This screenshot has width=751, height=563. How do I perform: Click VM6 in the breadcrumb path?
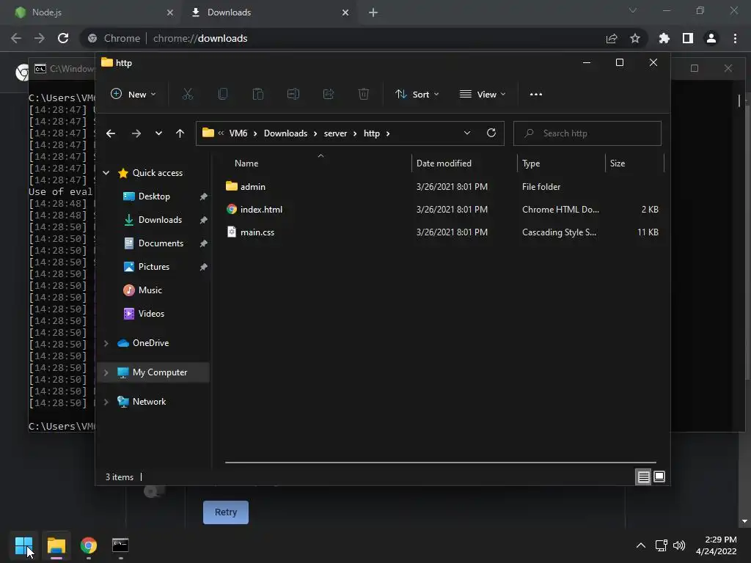tap(238, 133)
